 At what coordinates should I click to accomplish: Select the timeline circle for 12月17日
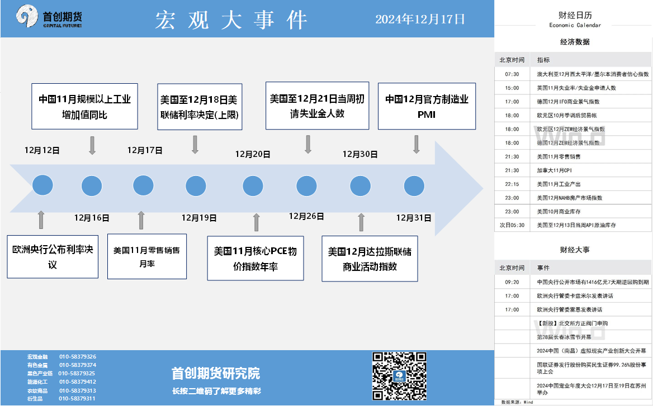coord(143,185)
